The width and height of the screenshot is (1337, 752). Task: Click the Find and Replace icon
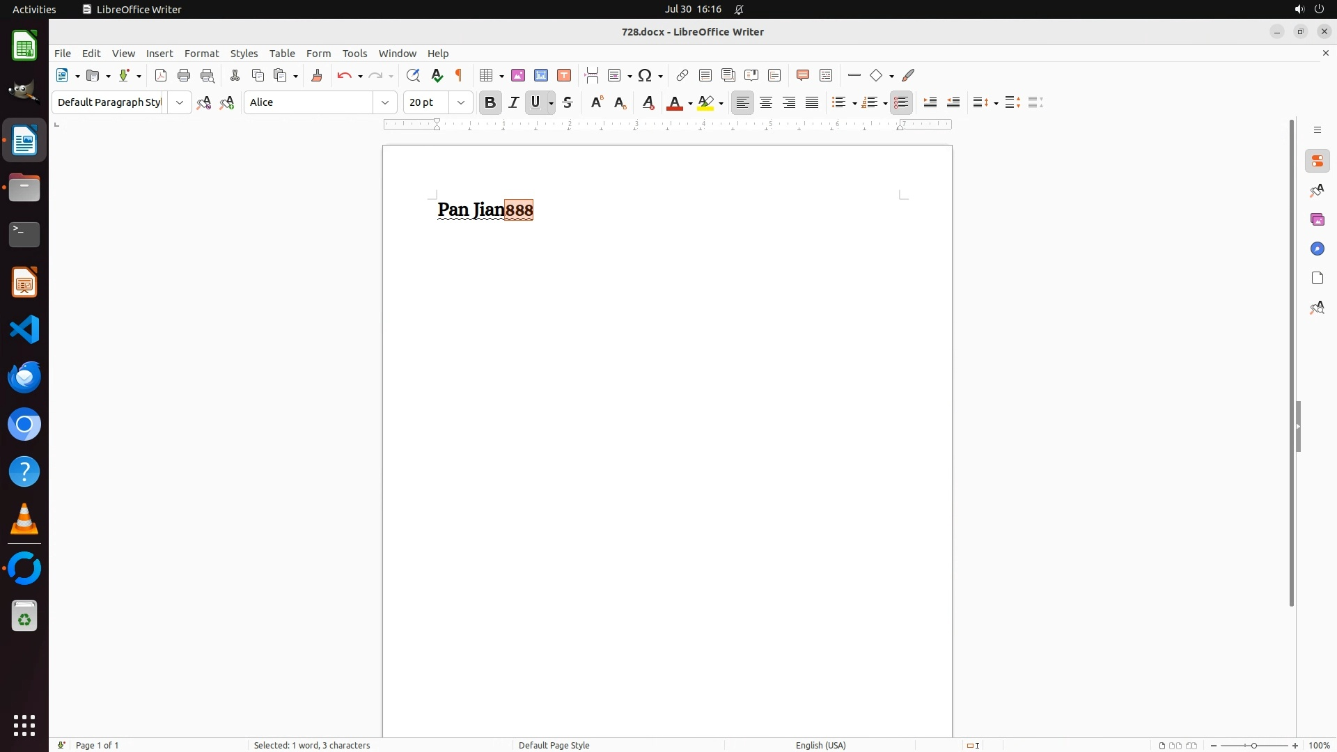pyautogui.click(x=413, y=75)
